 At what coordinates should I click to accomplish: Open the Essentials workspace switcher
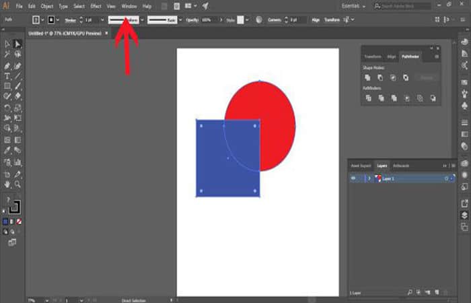click(353, 6)
